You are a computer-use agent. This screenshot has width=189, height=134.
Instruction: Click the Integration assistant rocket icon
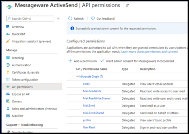click(x=8, y=41)
